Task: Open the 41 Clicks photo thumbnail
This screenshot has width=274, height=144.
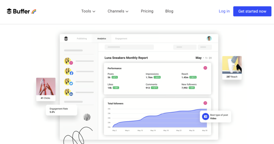Action: pos(46,87)
